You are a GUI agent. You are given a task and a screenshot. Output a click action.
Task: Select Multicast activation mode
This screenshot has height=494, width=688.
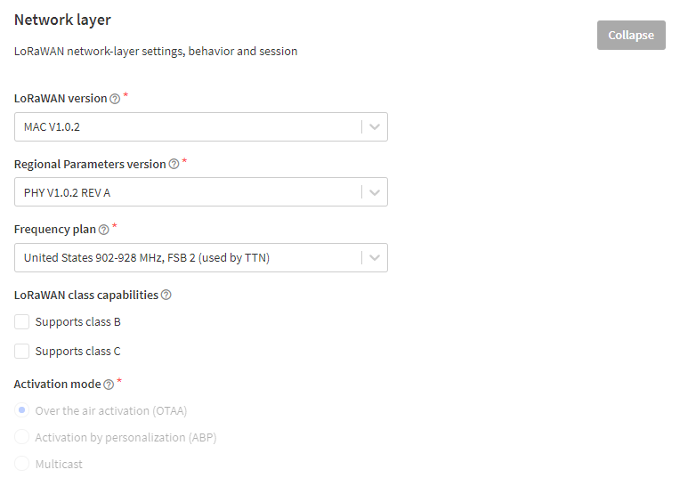[22, 463]
